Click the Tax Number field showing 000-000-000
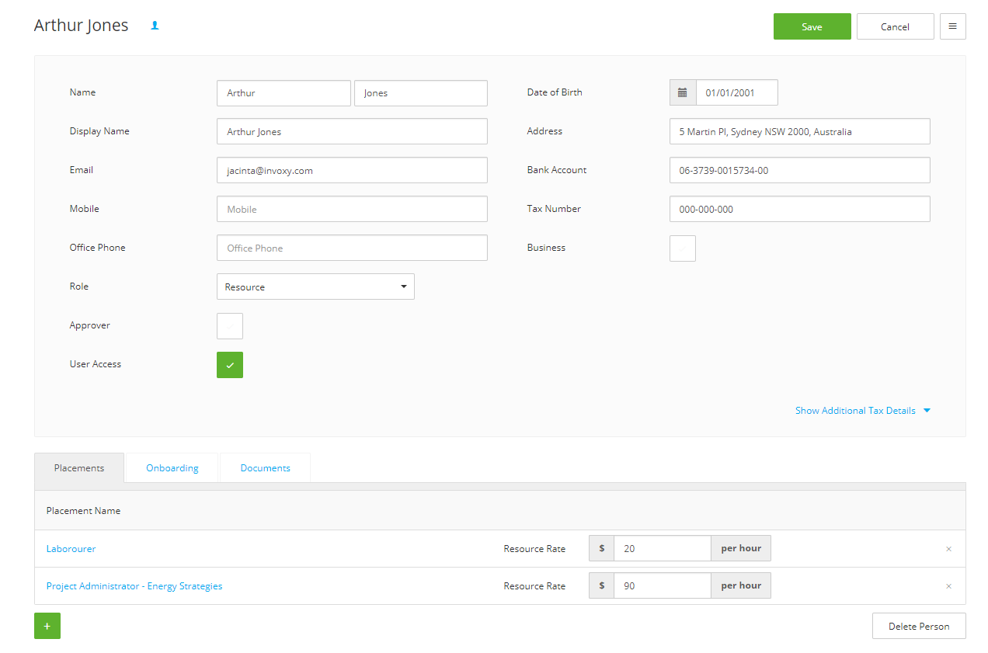Viewport: 988px width, 653px height. coord(800,209)
